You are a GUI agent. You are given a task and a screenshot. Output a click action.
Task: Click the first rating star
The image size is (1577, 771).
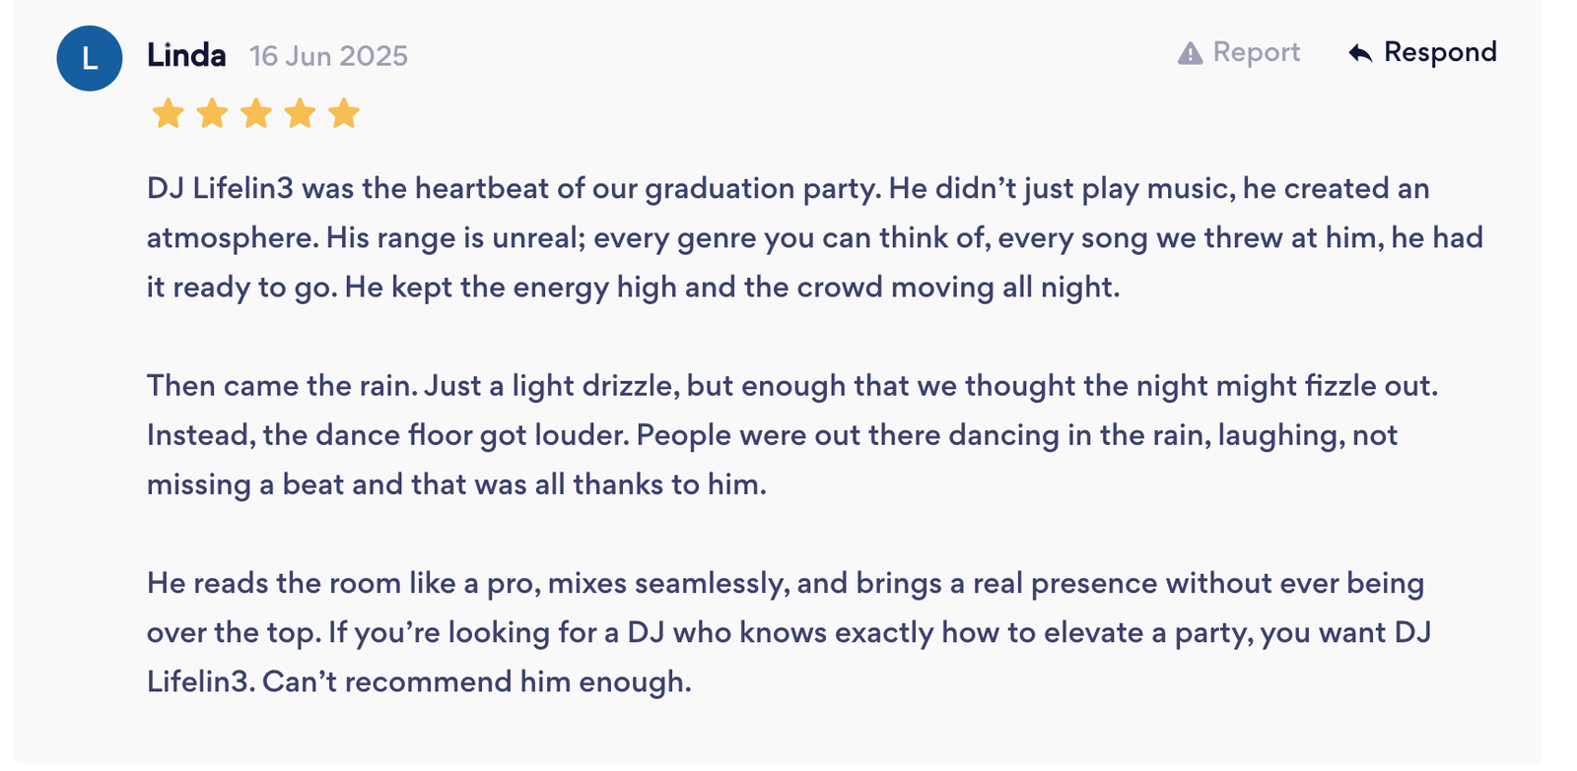(x=169, y=113)
